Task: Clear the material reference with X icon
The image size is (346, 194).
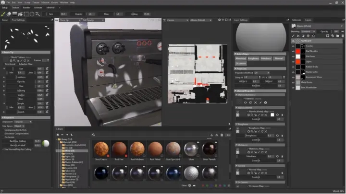Action: pyautogui.click(x=255, y=103)
